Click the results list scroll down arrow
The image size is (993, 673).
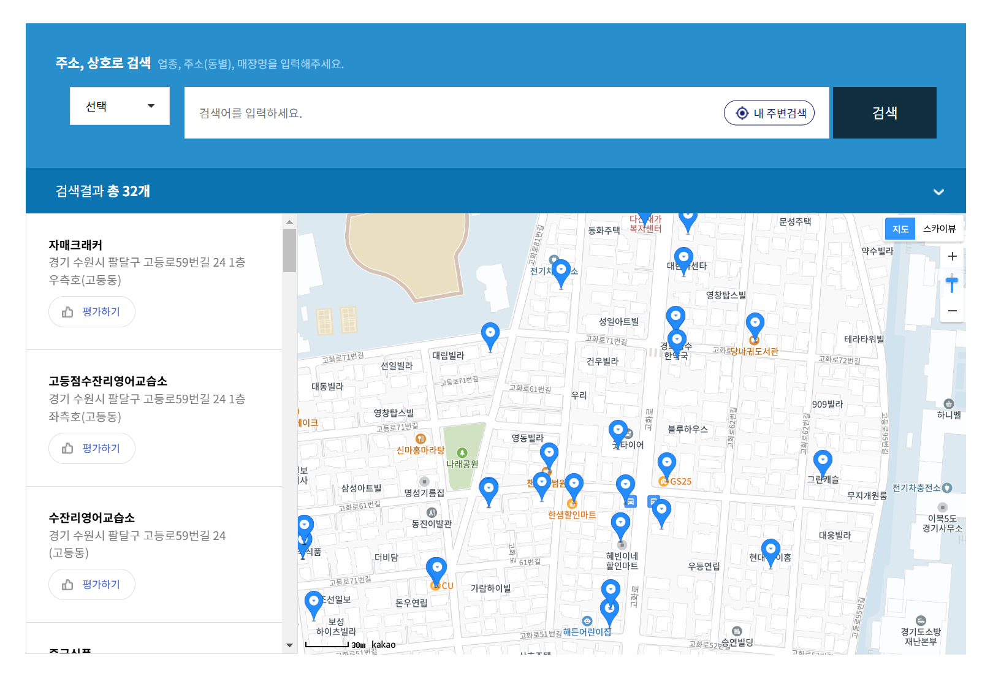pos(289,645)
